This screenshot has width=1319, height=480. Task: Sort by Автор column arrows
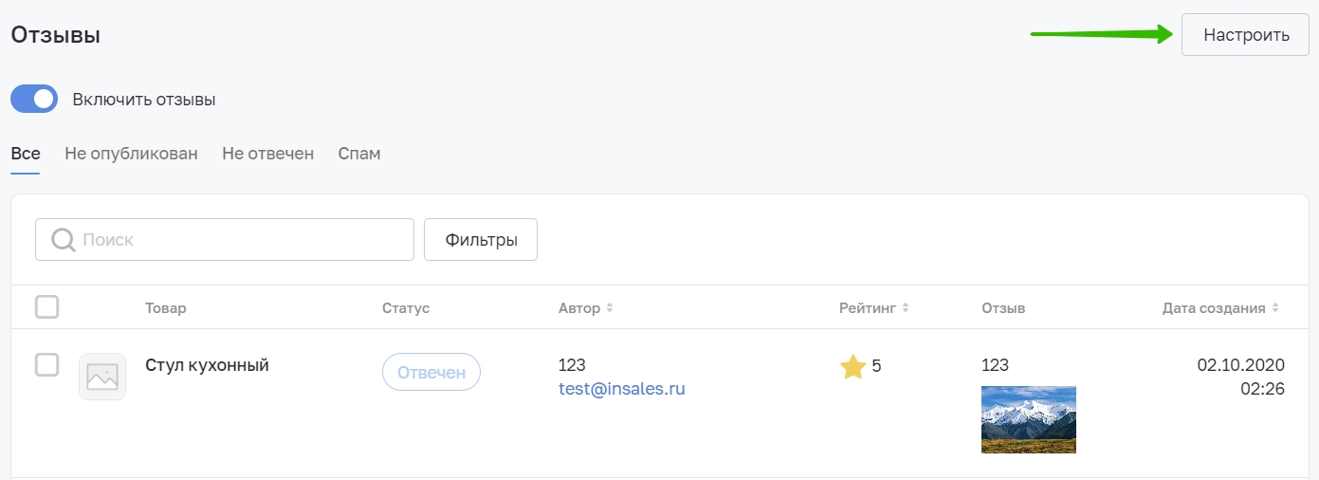(x=610, y=308)
